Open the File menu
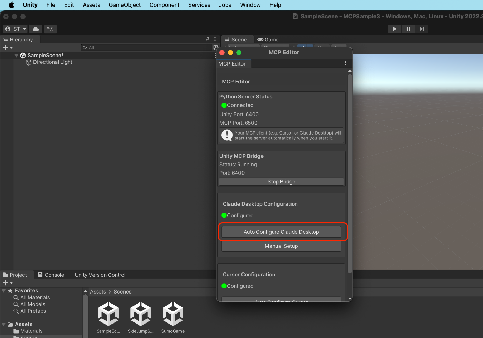 51,5
